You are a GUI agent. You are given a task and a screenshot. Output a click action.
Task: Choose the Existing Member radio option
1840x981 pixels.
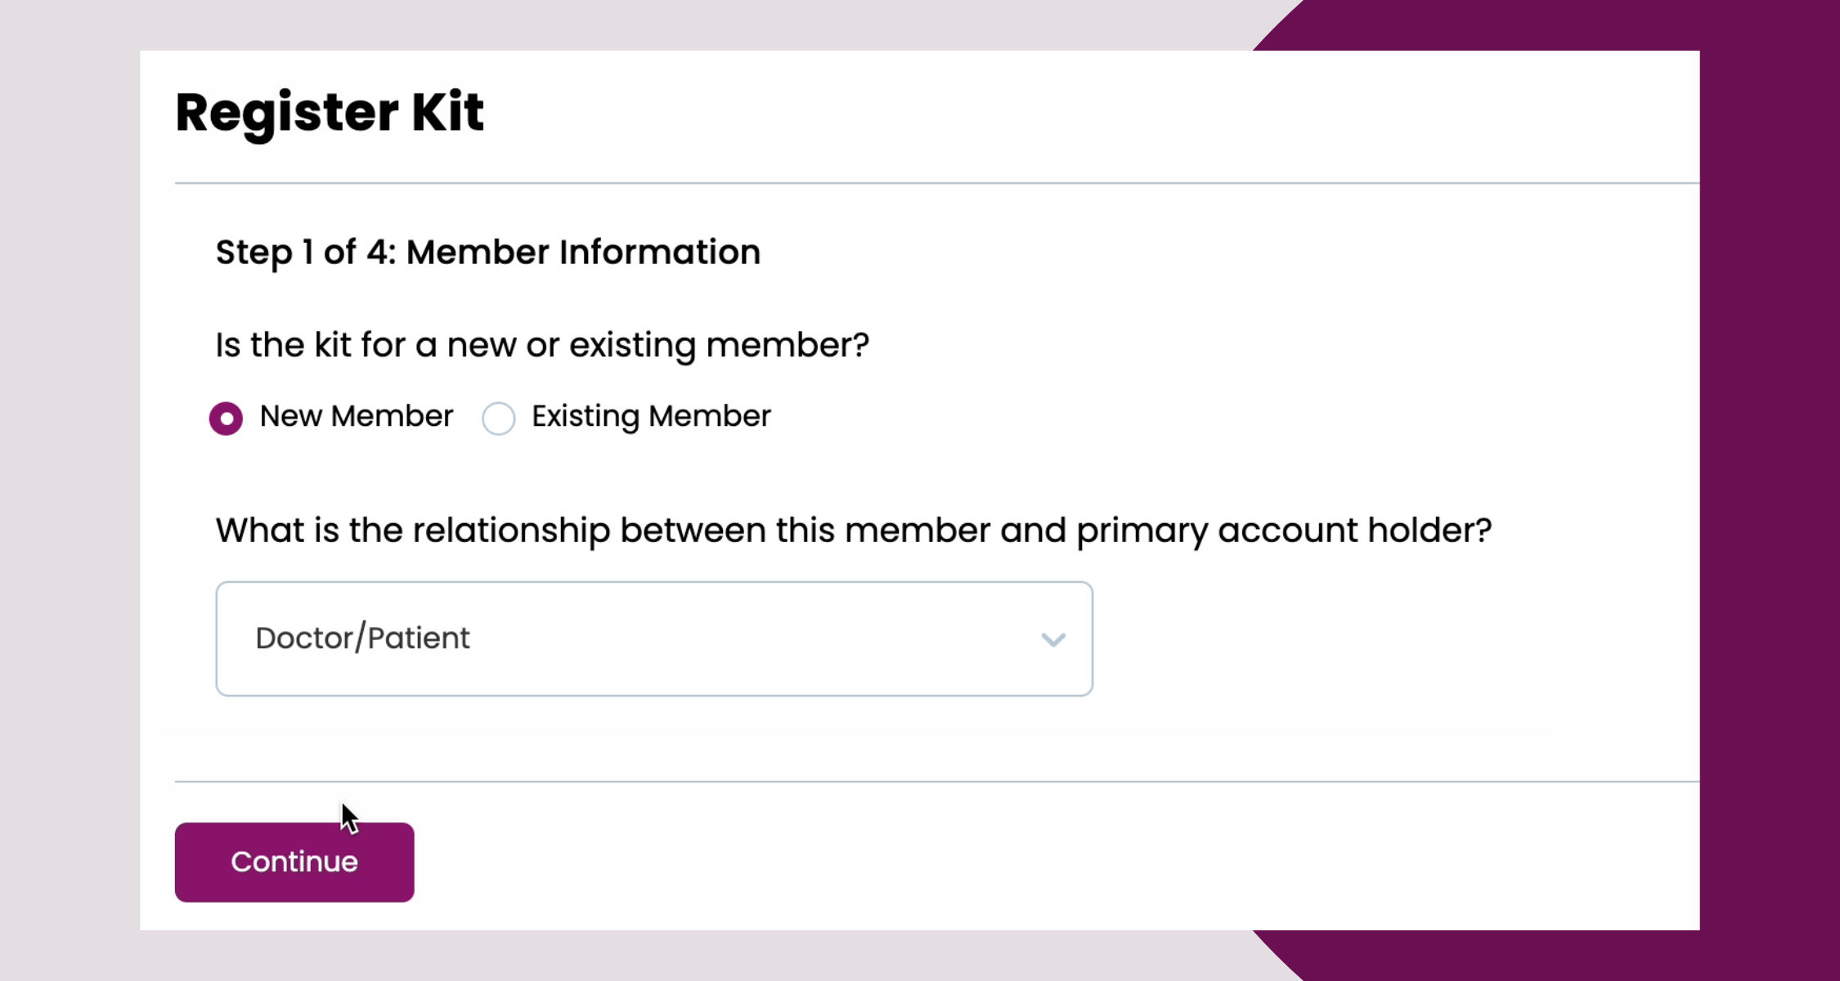(498, 419)
